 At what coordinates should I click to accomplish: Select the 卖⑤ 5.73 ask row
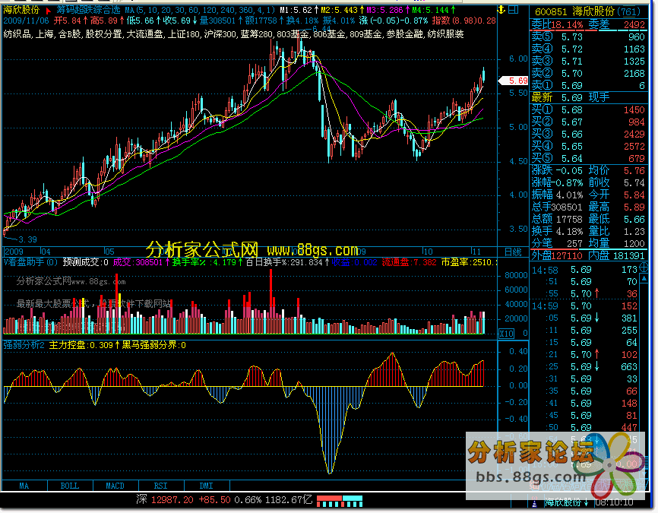click(588, 37)
